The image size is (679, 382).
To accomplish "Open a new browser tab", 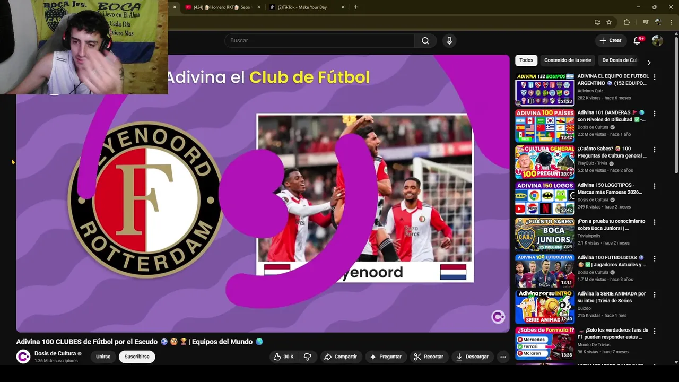I will 355,7.
